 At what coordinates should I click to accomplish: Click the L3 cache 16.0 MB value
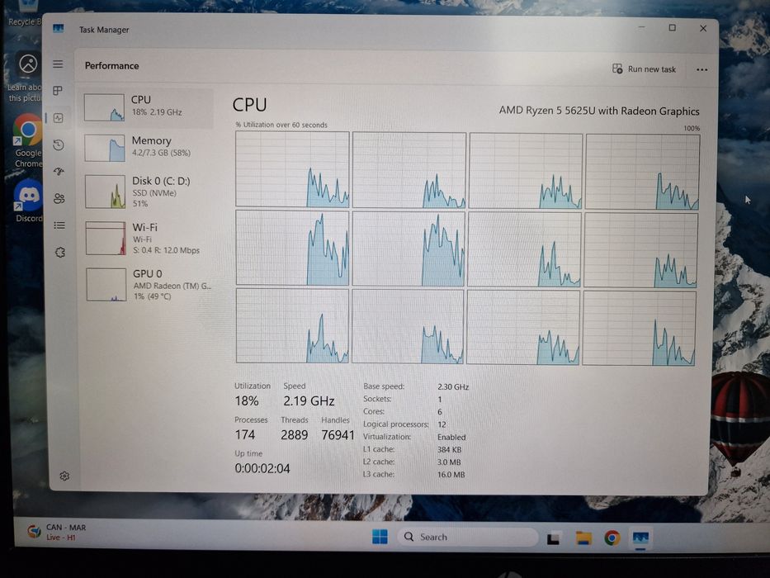[x=451, y=475]
